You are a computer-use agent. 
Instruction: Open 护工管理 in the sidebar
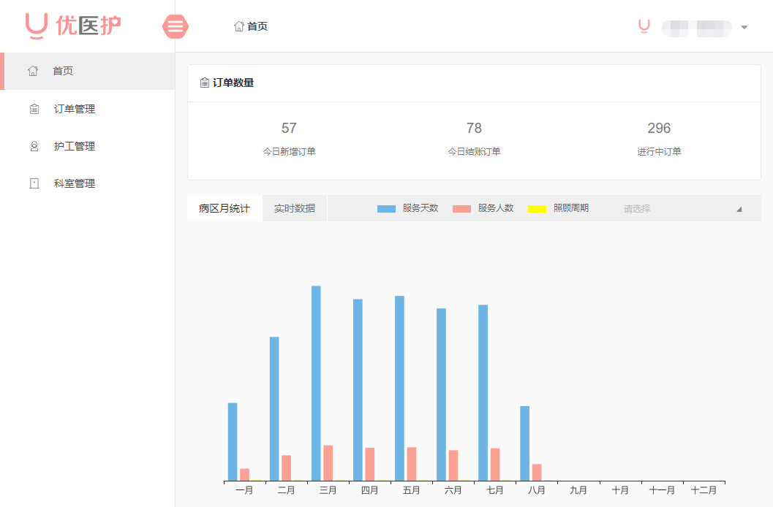[x=88, y=146]
